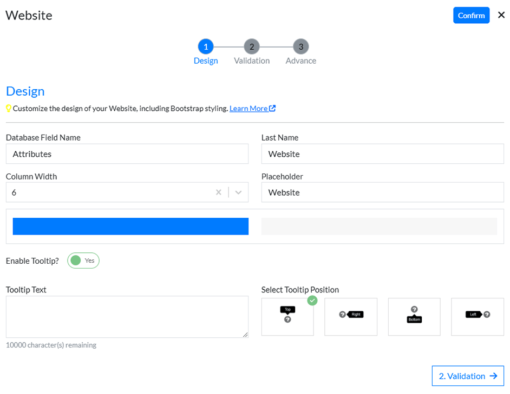The image size is (510, 394).
Task: Click the Tooltip Text area
Action: pos(127,317)
